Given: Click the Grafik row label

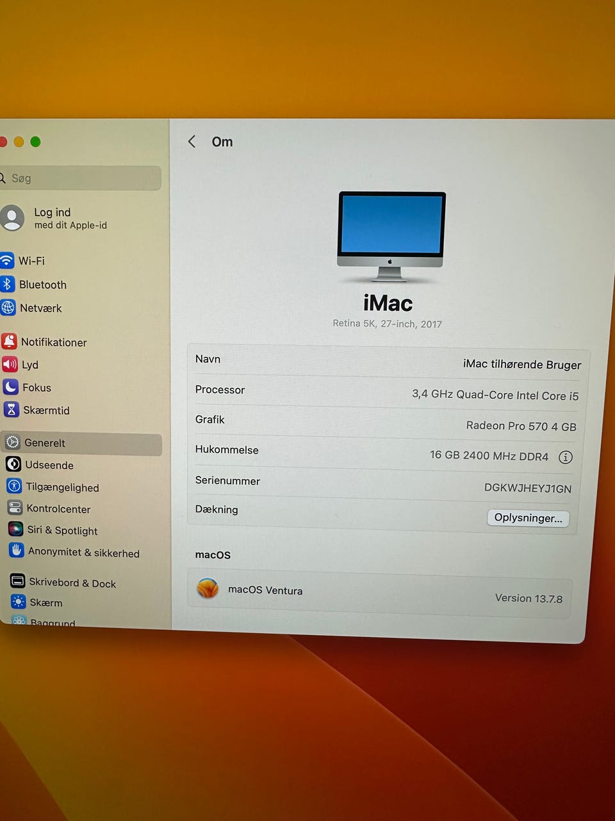Looking at the screenshot, I should point(209,419).
